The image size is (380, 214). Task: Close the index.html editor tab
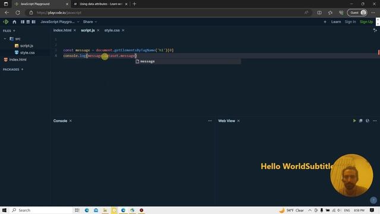(x=75, y=30)
